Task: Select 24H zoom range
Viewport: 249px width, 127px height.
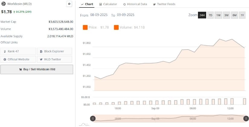Action: tap(202, 15)
